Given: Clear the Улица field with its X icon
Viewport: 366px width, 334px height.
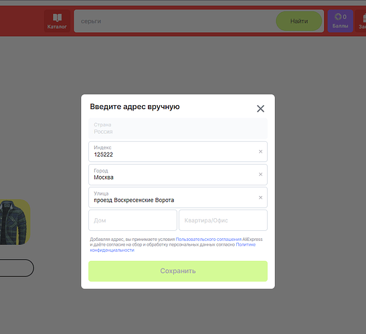Looking at the screenshot, I should 260,197.
